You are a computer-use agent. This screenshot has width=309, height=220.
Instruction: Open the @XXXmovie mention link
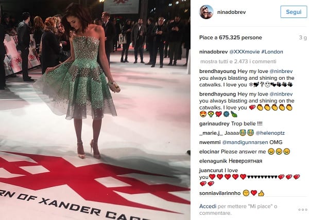[244, 52]
